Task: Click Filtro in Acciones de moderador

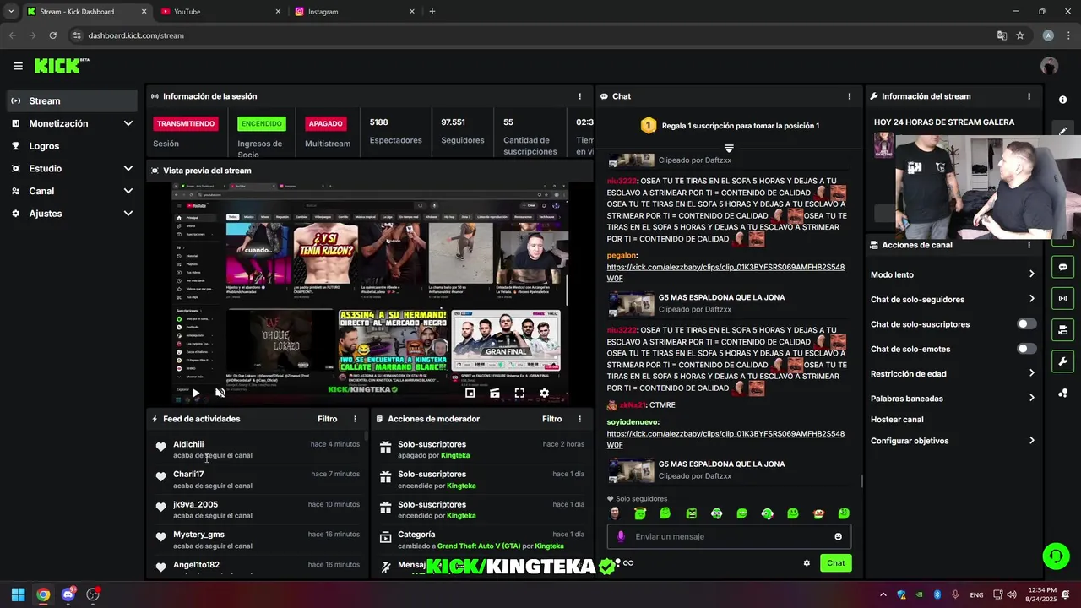Action: pos(551,419)
